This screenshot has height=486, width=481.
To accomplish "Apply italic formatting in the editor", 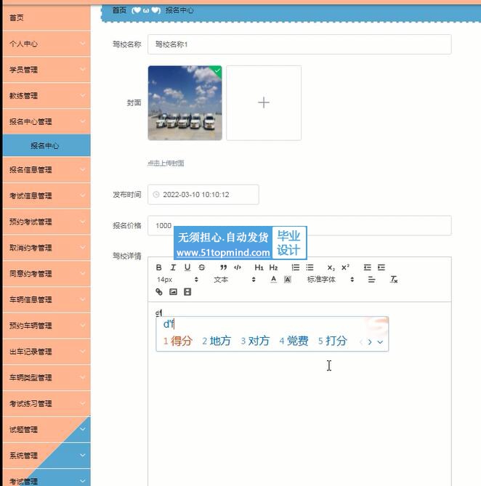I will point(173,267).
